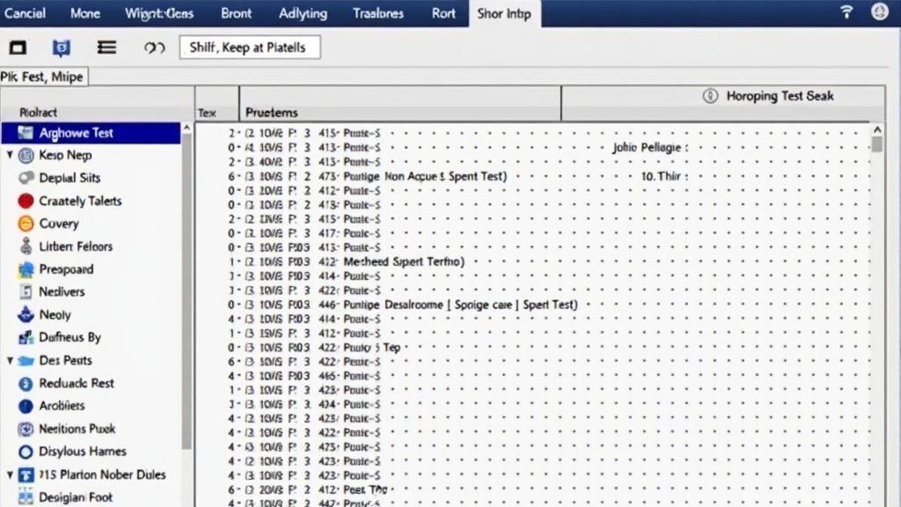Open the Adlyting menu
The height and width of the screenshot is (507, 901).
point(303,13)
